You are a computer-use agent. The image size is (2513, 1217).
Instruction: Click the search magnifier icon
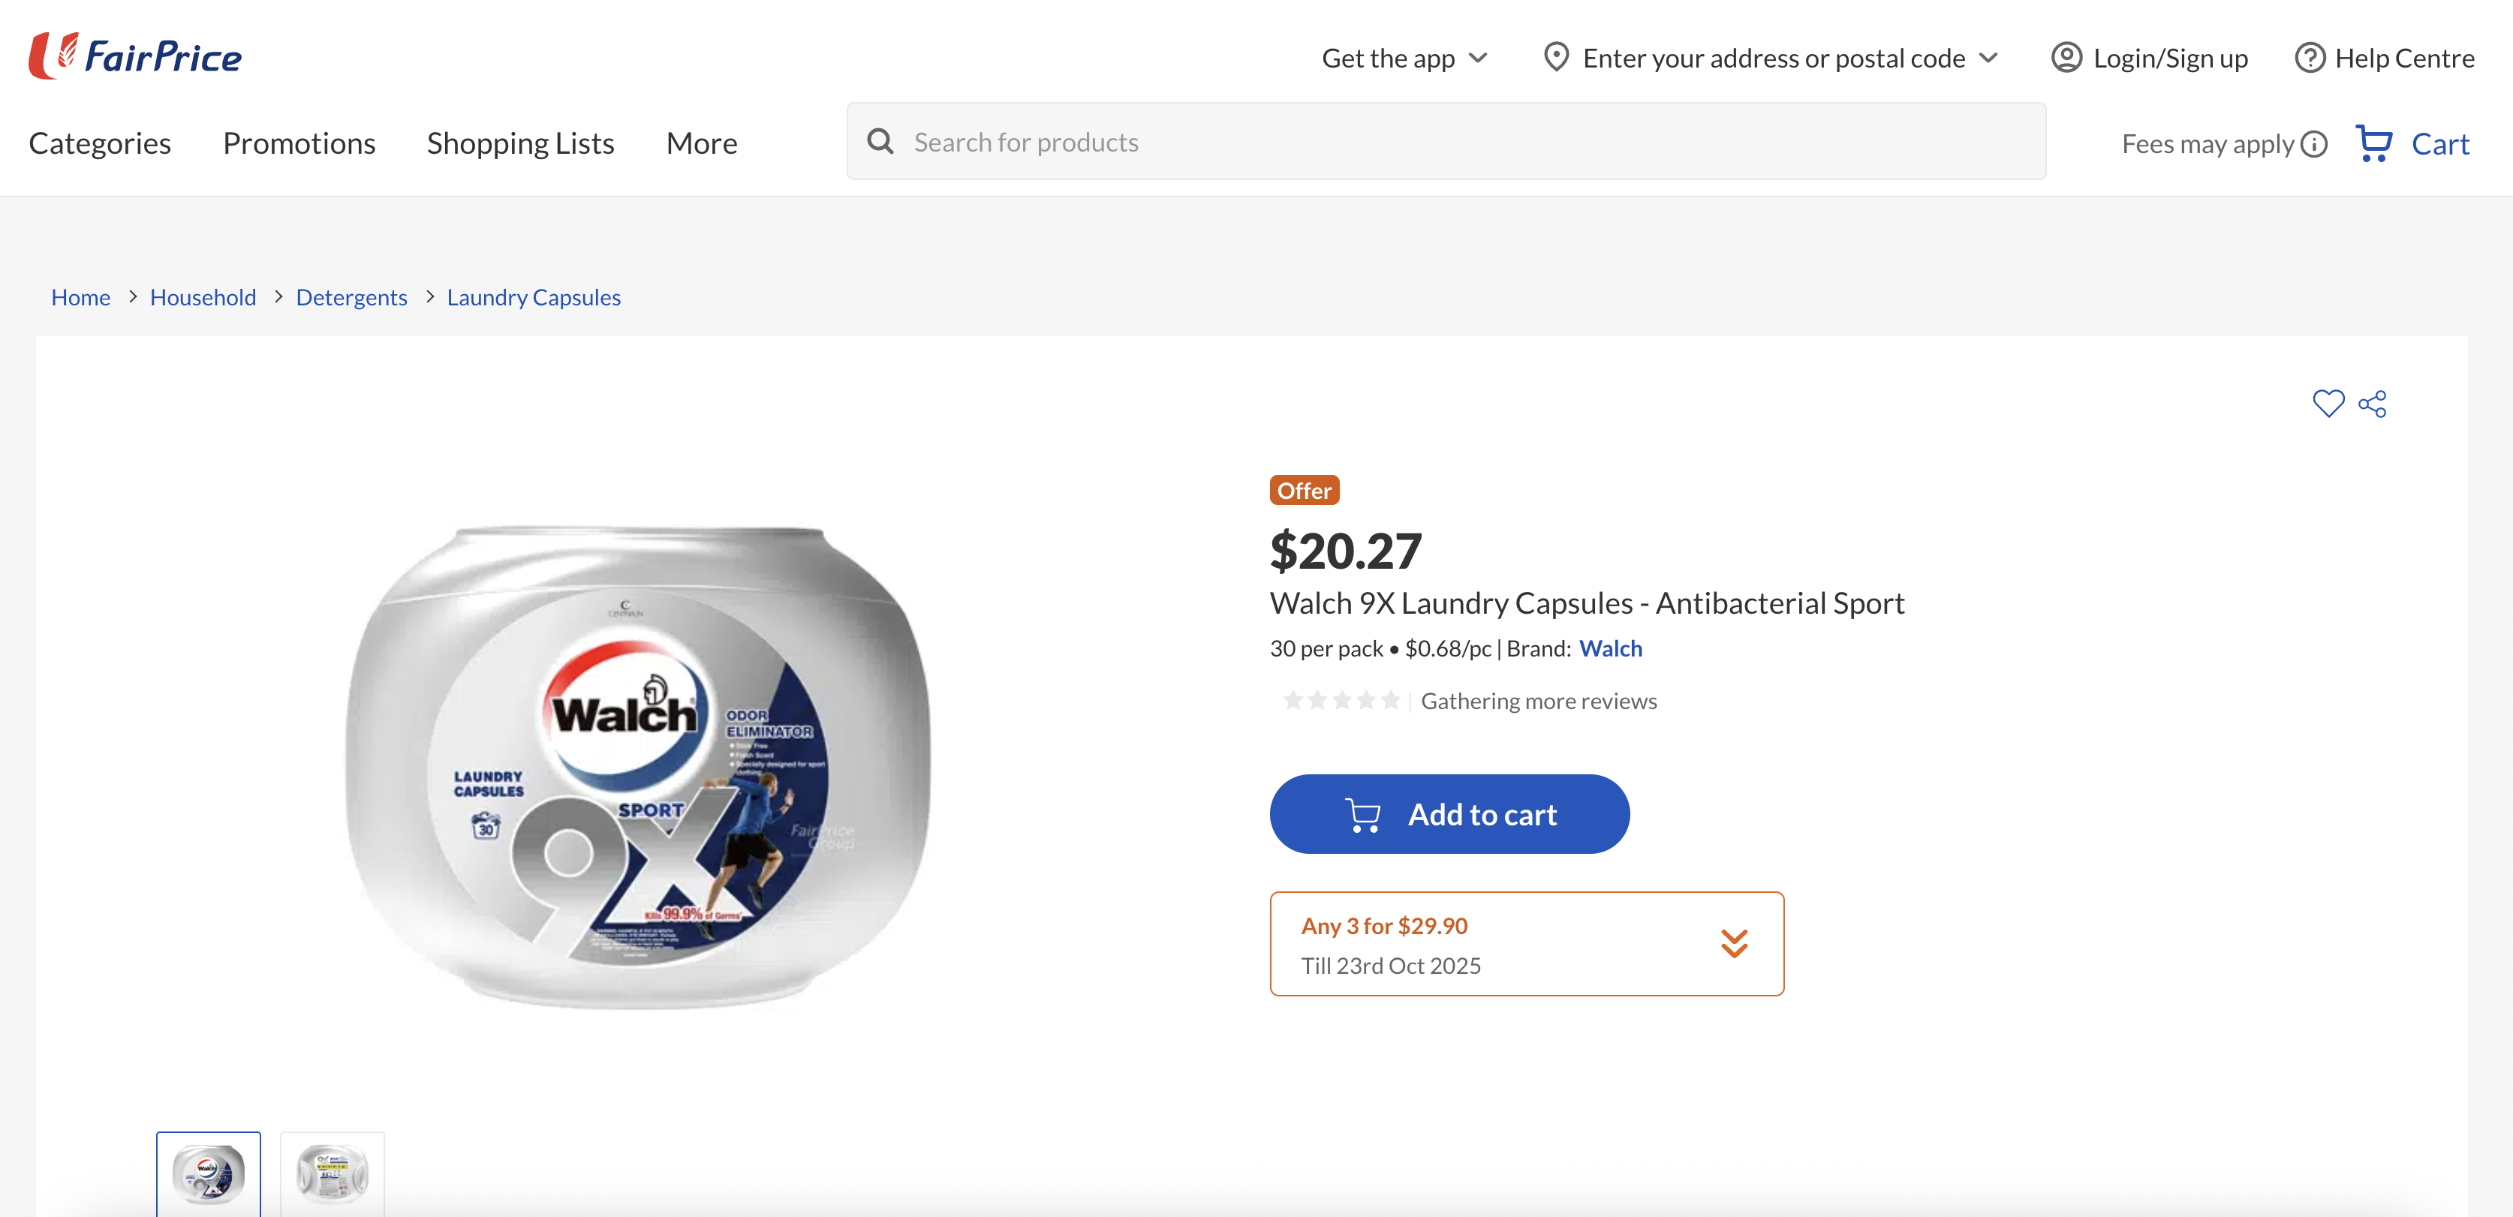point(880,143)
